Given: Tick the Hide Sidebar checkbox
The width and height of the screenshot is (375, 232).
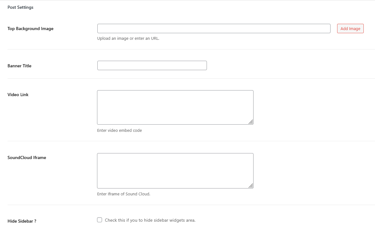Looking at the screenshot, I should 100,220.
